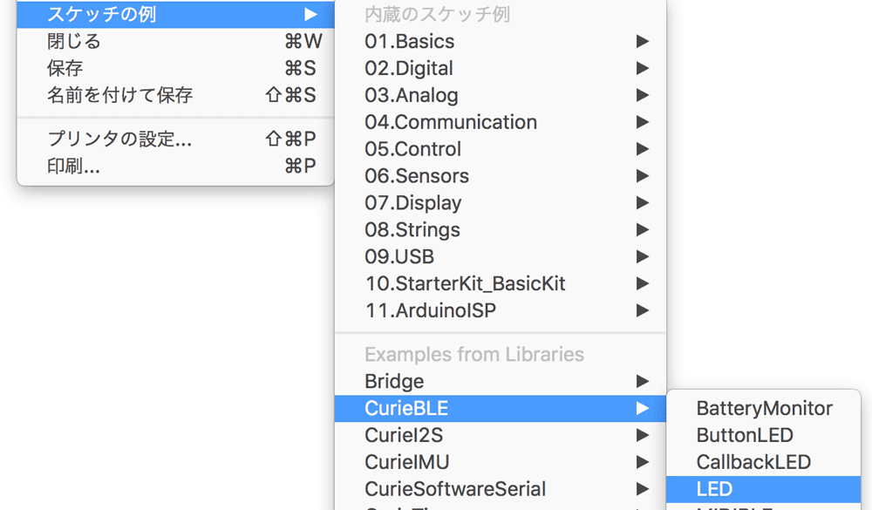Viewport: 872px width, 510px height.
Task: Expand the 04.Communication submenu arrow
Action: click(x=643, y=122)
